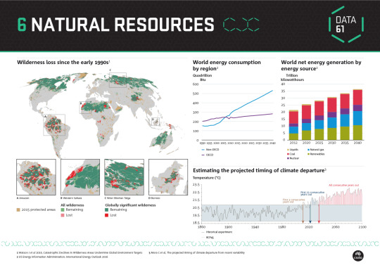Select the West Siberian Taiga inset thumbnail
Image resolution: width=380 pixels, height=270 pixels.
[x=124, y=177]
